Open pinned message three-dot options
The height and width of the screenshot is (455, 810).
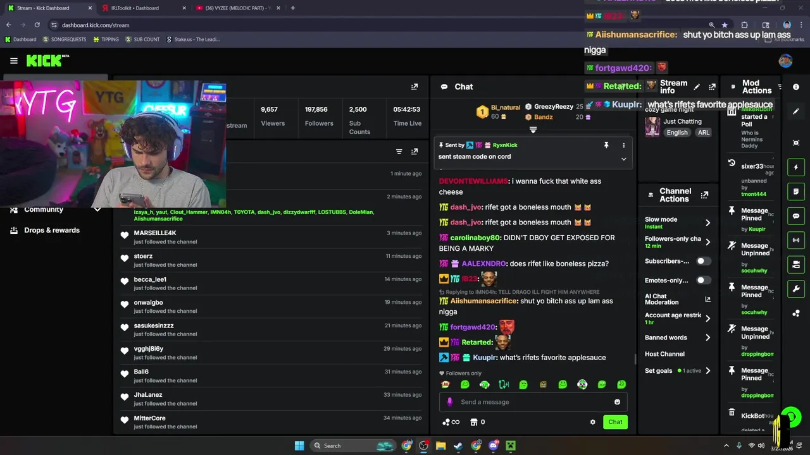623,145
